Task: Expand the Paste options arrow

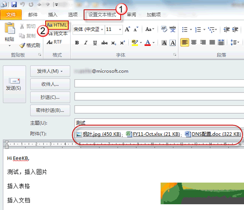Action: tap(9, 46)
